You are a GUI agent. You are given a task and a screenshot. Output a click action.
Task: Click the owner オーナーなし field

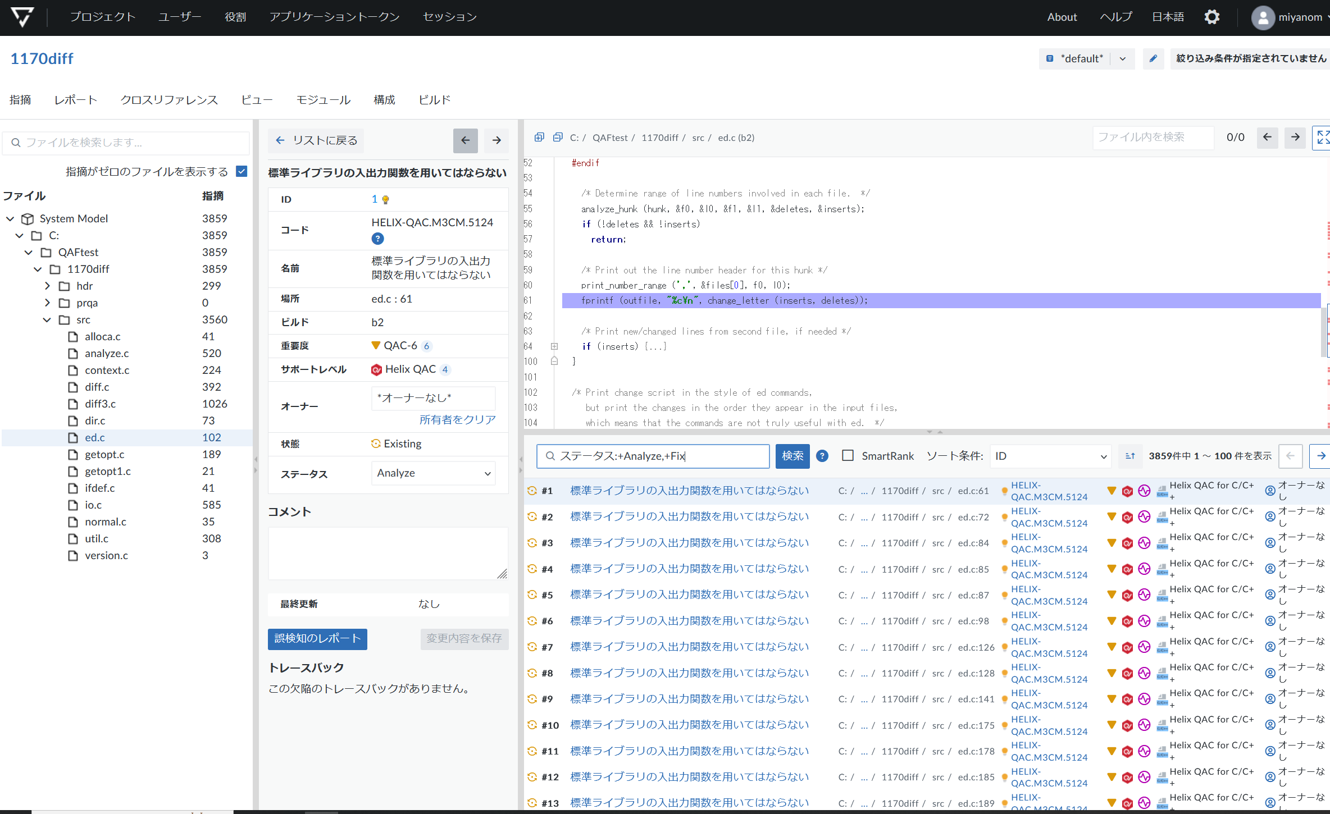click(x=433, y=398)
